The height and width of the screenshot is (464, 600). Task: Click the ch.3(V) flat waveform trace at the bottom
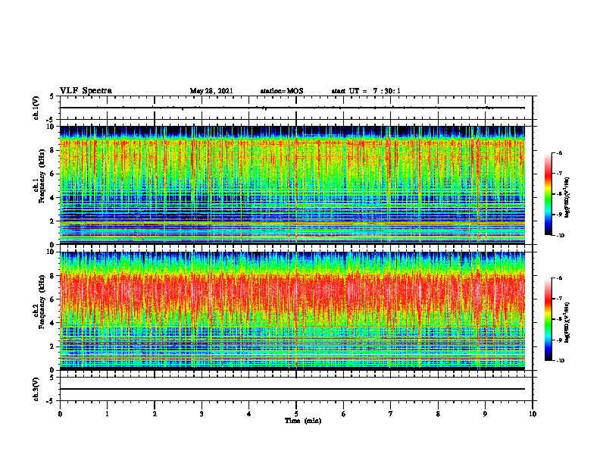click(292, 389)
